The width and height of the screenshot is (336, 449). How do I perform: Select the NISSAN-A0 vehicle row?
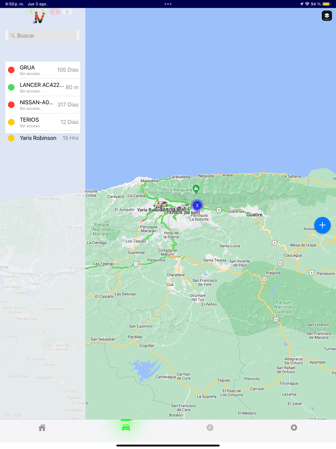pyautogui.click(x=43, y=105)
